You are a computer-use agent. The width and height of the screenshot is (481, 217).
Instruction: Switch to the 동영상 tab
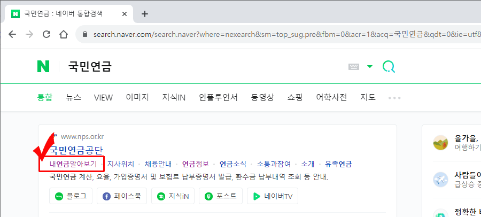coord(262,98)
